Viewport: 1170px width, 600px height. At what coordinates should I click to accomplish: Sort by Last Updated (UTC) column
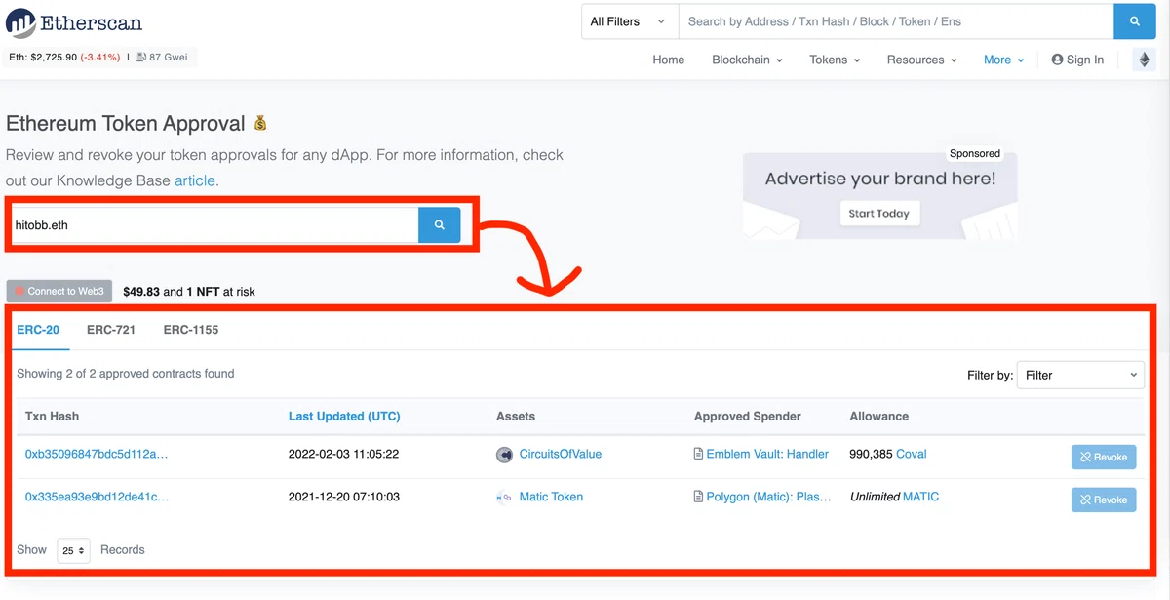344,416
